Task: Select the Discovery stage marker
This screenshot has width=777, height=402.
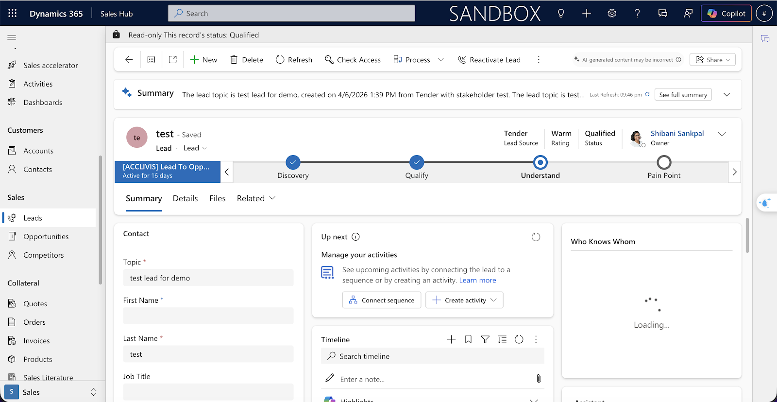Action: [x=293, y=162]
